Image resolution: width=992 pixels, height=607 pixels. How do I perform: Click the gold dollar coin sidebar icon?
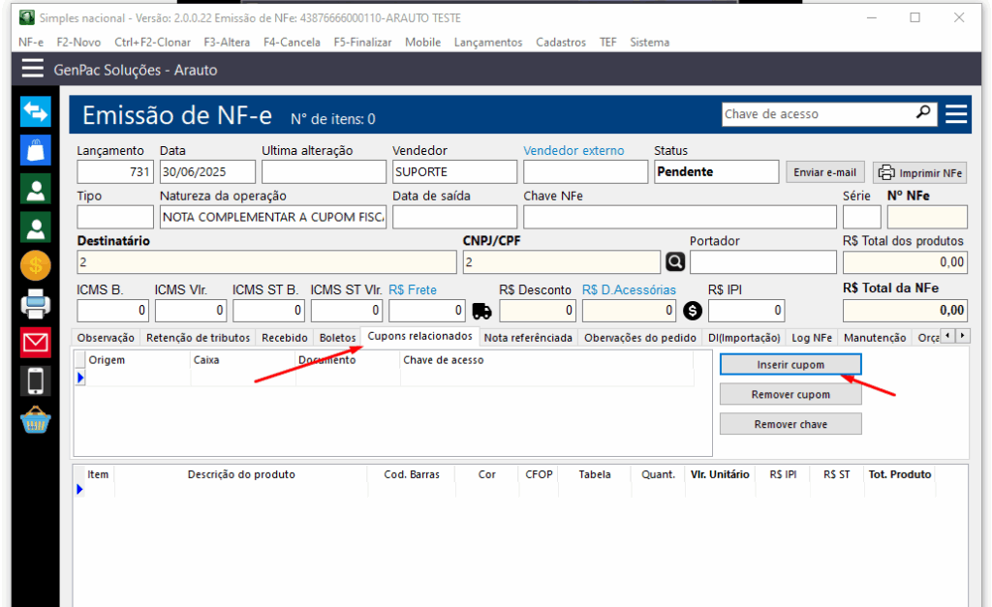point(36,265)
